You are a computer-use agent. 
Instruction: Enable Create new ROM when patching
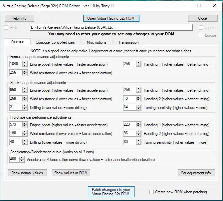click(151, 192)
